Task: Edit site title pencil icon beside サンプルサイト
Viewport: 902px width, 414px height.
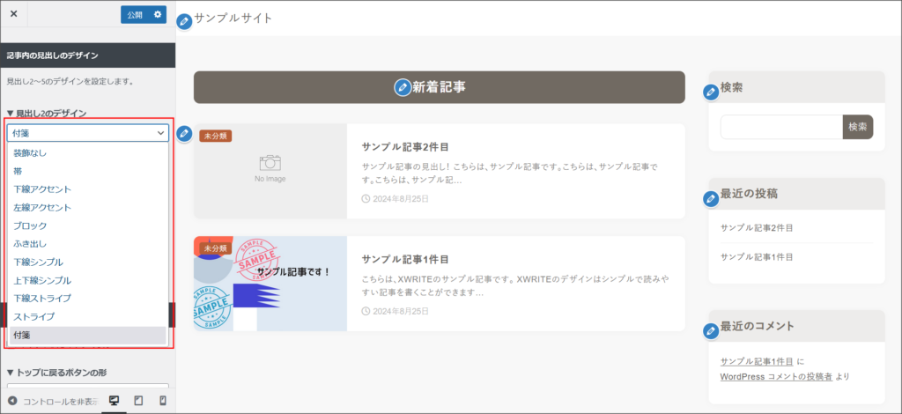Action: 183,22
